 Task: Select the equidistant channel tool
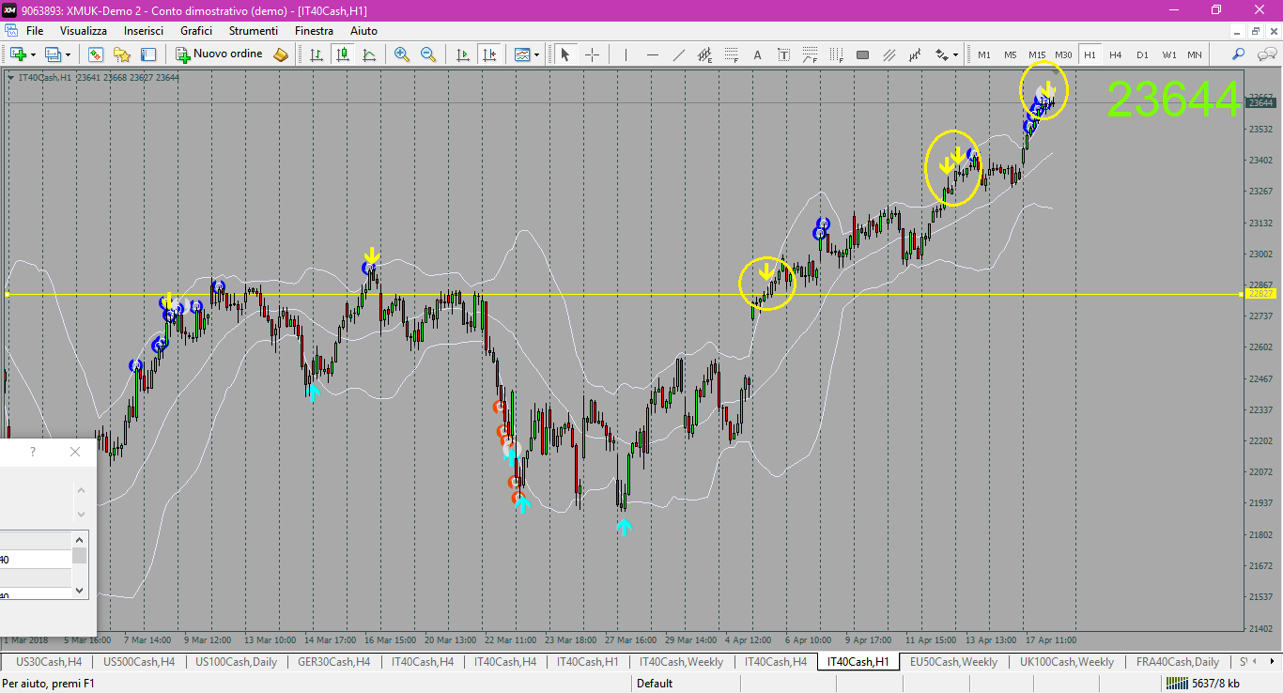(x=704, y=54)
